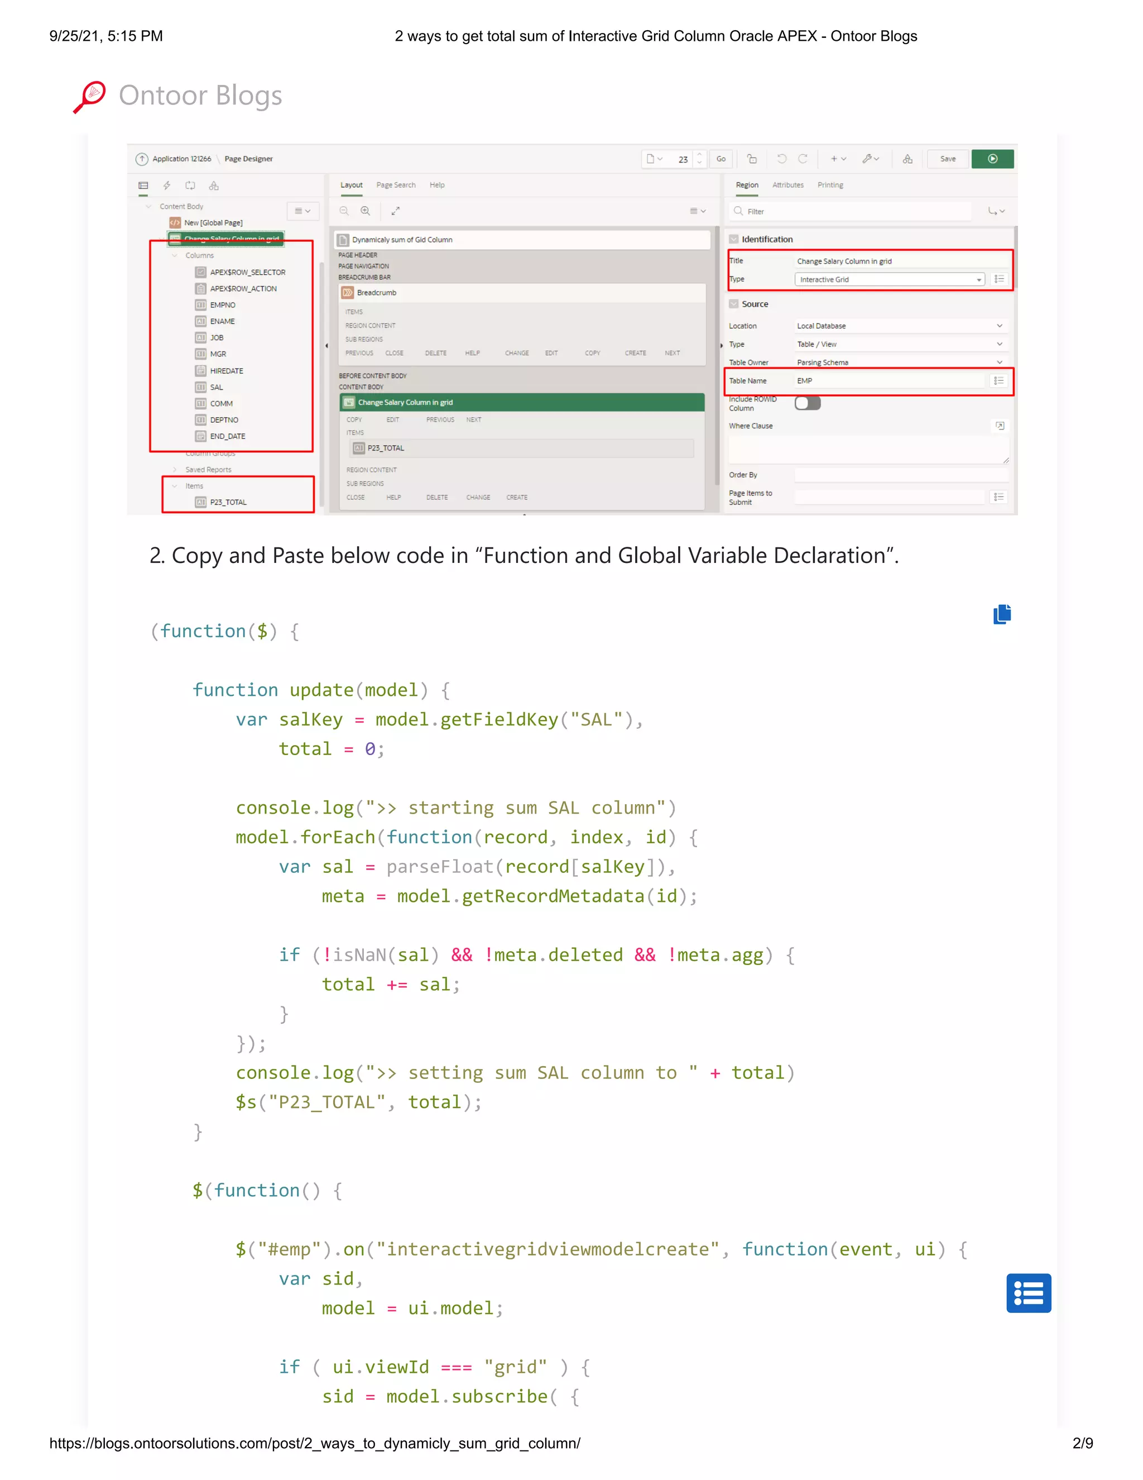Switch to the Page Search tab
Viewport: 1143px width, 1480px height.
(396, 185)
